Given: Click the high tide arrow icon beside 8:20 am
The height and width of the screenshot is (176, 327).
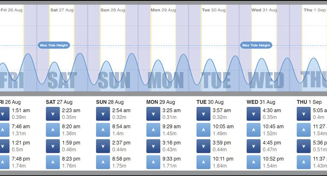Looking at the screenshot, I should (53, 130).
